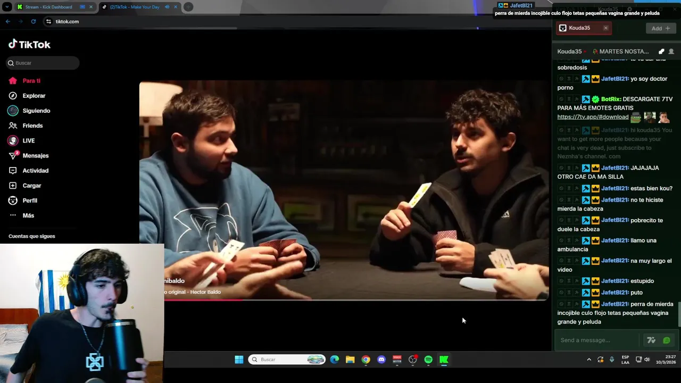Open Spotify from taskbar
681x383 pixels.
(428, 360)
